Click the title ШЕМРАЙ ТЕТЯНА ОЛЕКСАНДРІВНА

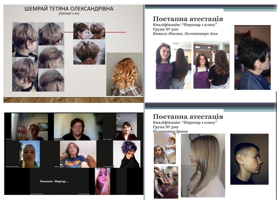[69, 9]
